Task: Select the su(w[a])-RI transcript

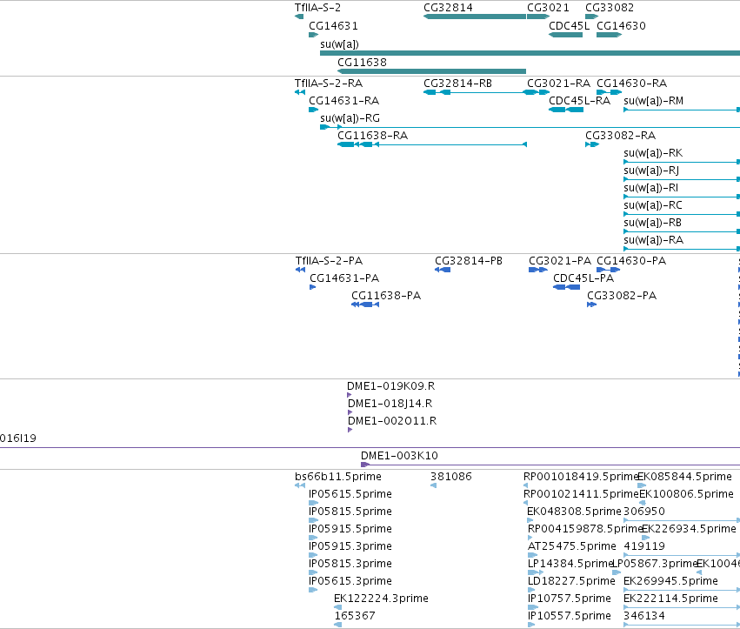Action: pyautogui.click(x=682, y=197)
